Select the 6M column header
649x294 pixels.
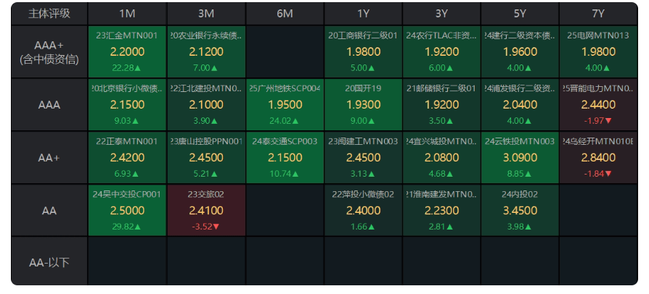[x=285, y=14]
